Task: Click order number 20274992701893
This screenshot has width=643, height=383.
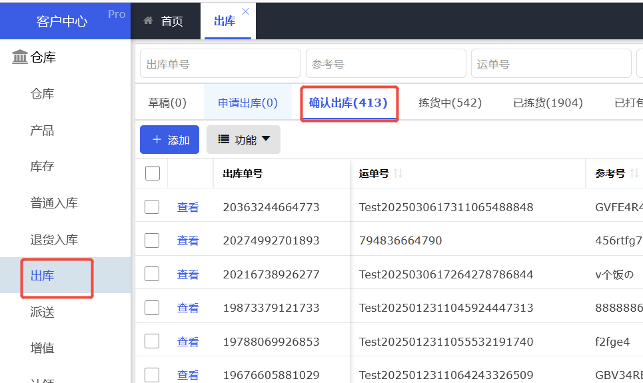Action: point(271,240)
